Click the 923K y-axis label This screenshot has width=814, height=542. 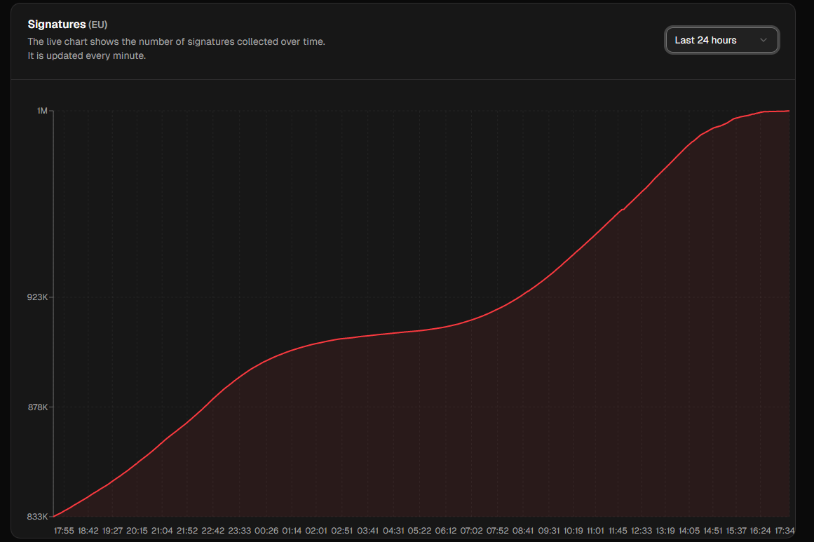37,297
